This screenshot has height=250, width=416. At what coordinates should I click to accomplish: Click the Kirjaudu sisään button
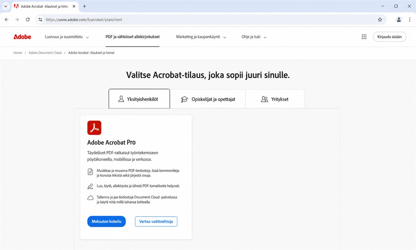pyautogui.click(x=389, y=37)
